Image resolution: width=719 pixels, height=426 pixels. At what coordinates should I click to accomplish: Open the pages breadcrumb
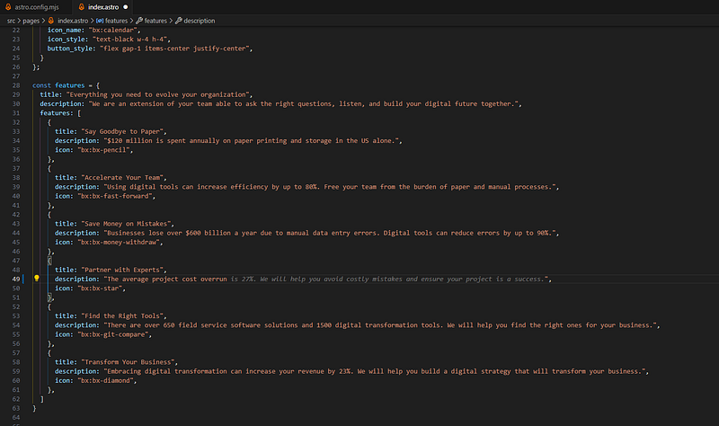pyautogui.click(x=31, y=21)
